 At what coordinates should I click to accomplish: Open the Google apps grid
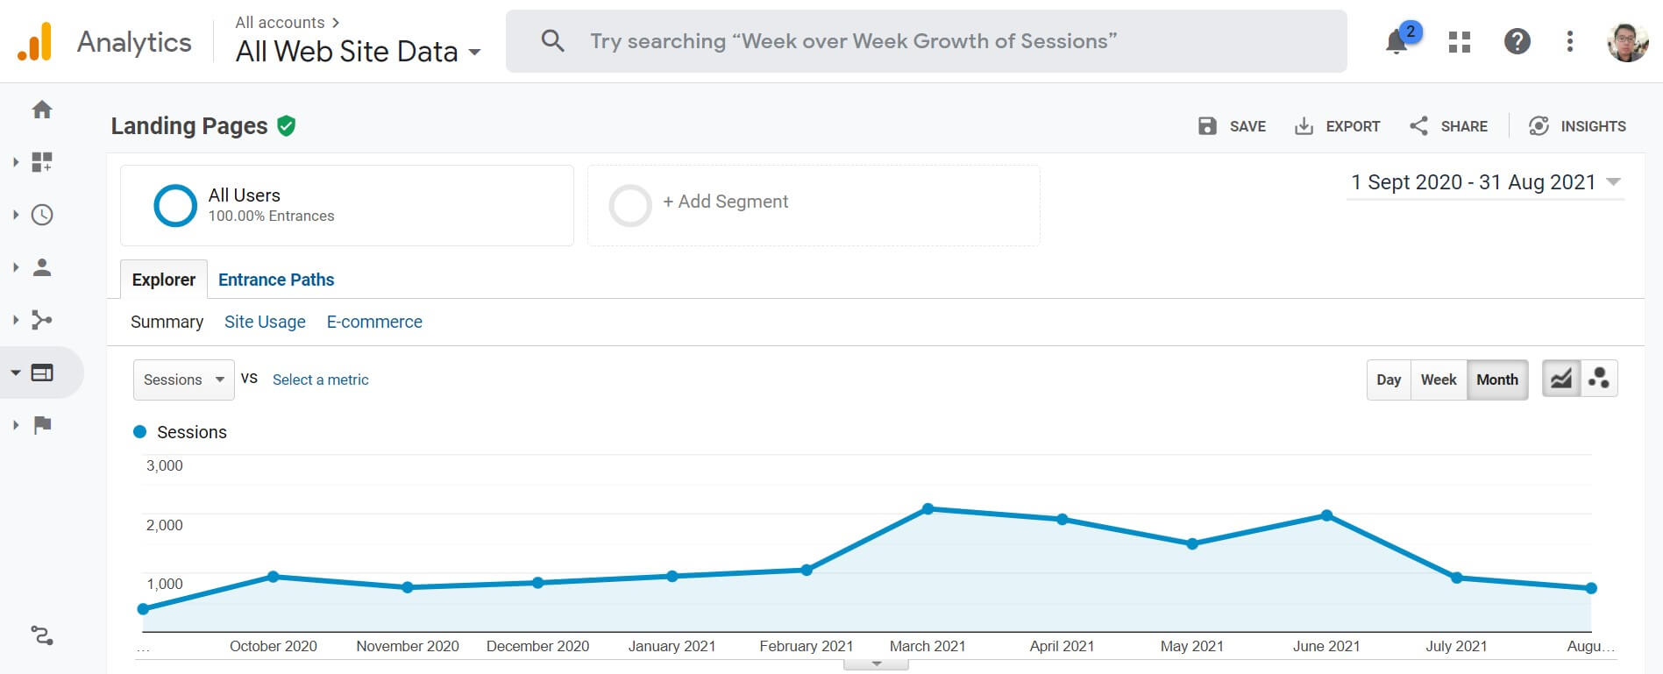[1458, 41]
